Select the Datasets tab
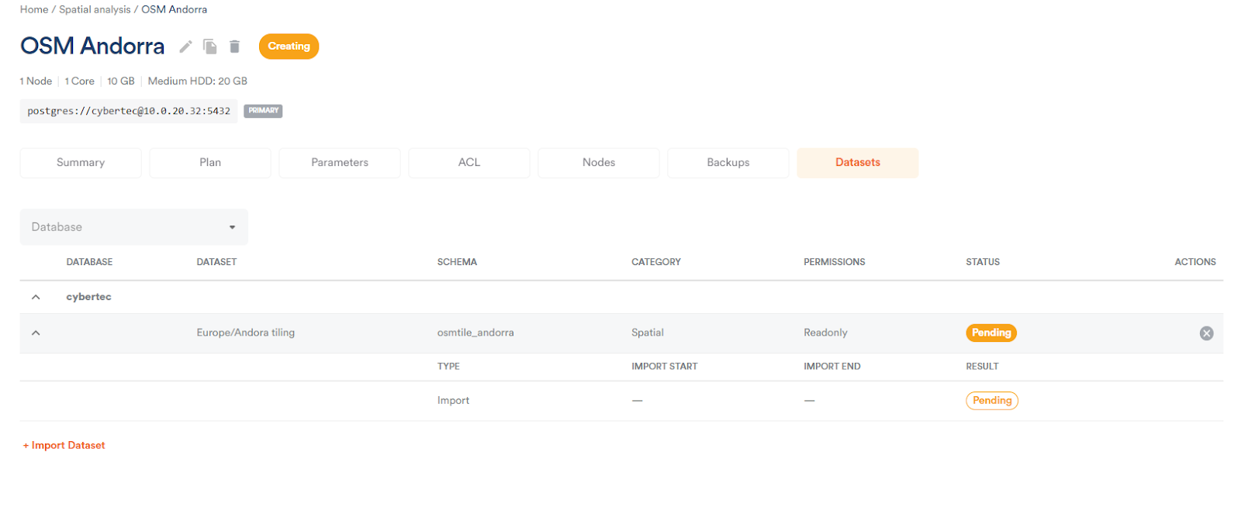 tap(858, 163)
